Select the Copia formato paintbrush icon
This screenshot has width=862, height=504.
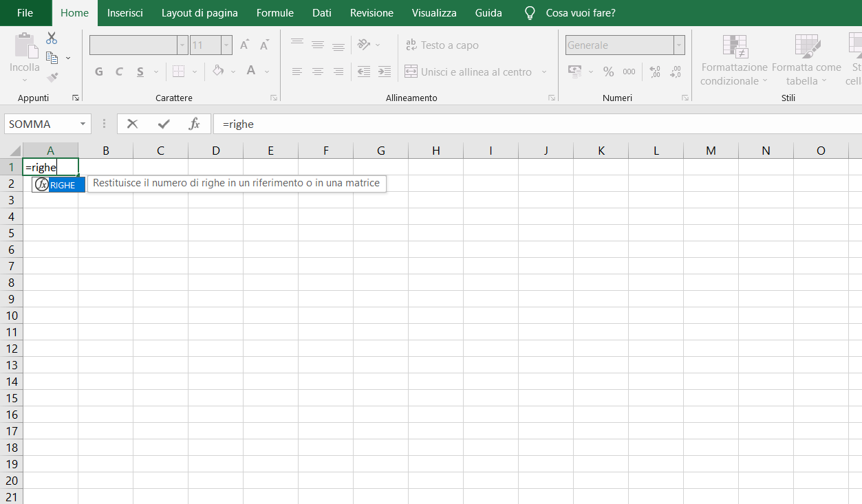click(x=51, y=77)
